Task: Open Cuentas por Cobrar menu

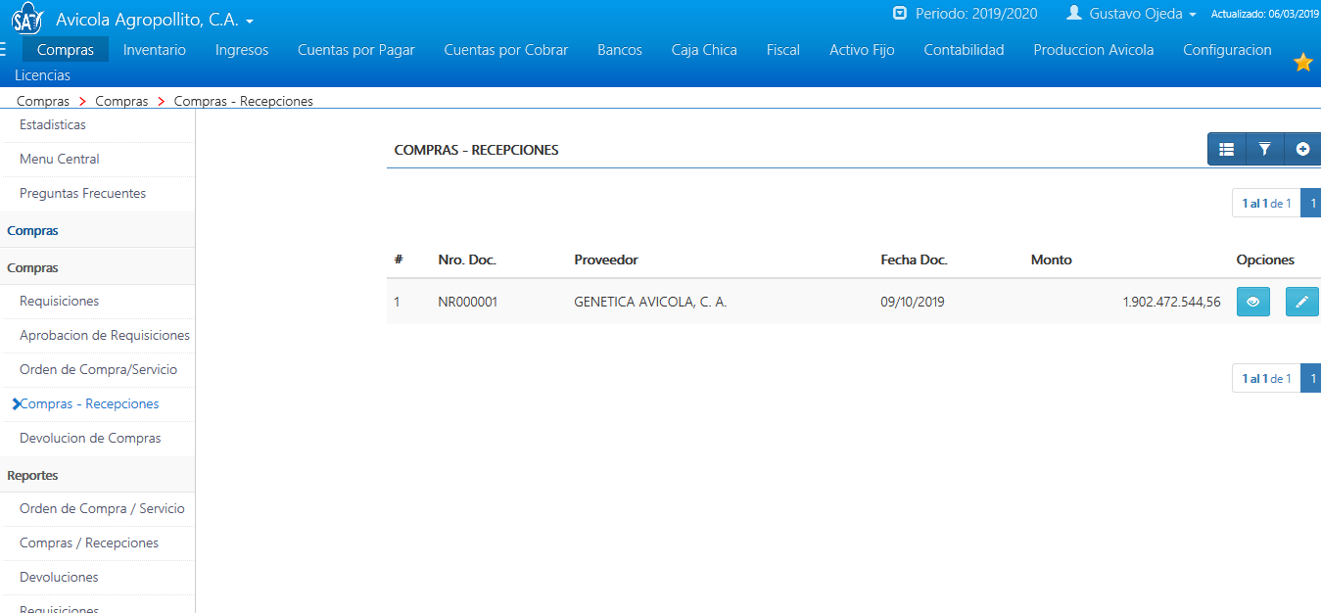Action: (506, 49)
